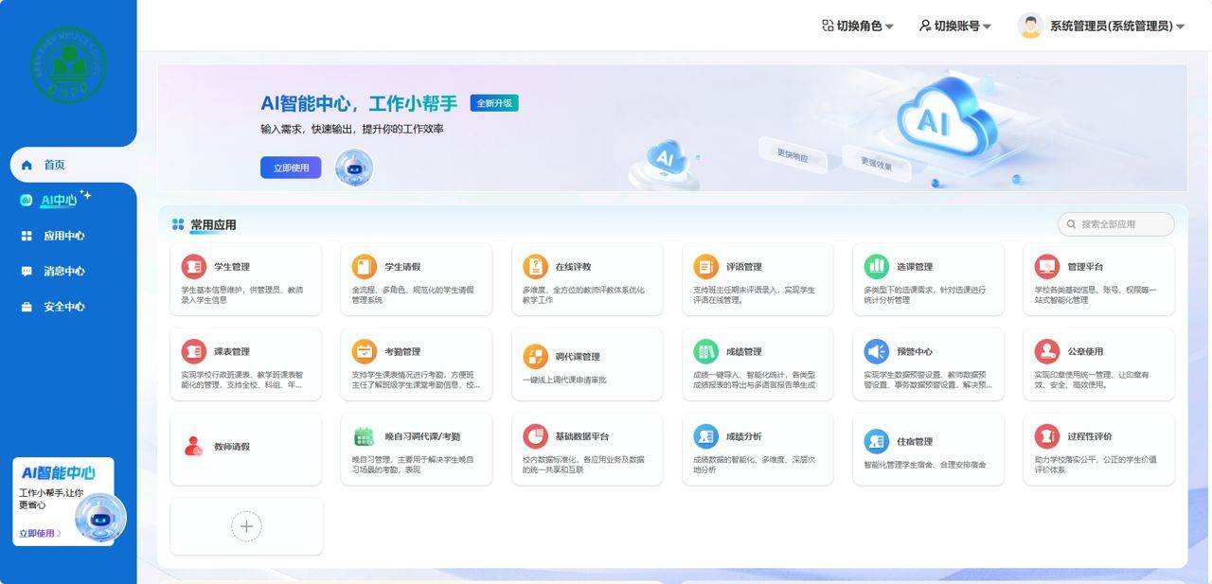Click the small AI cube in the banner
The height and width of the screenshot is (584, 1212).
665,157
